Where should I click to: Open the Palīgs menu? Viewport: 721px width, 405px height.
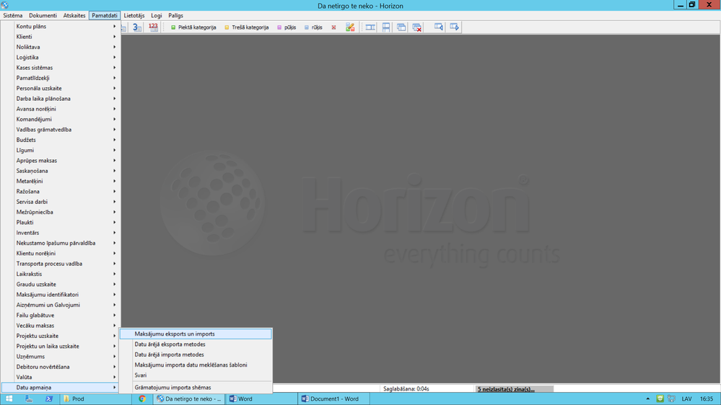click(175, 15)
